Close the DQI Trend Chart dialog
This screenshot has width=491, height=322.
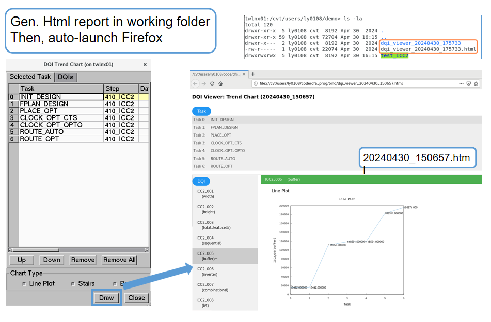[145, 65]
